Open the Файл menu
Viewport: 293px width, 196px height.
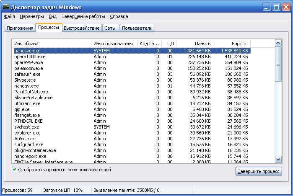(x=9, y=17)
